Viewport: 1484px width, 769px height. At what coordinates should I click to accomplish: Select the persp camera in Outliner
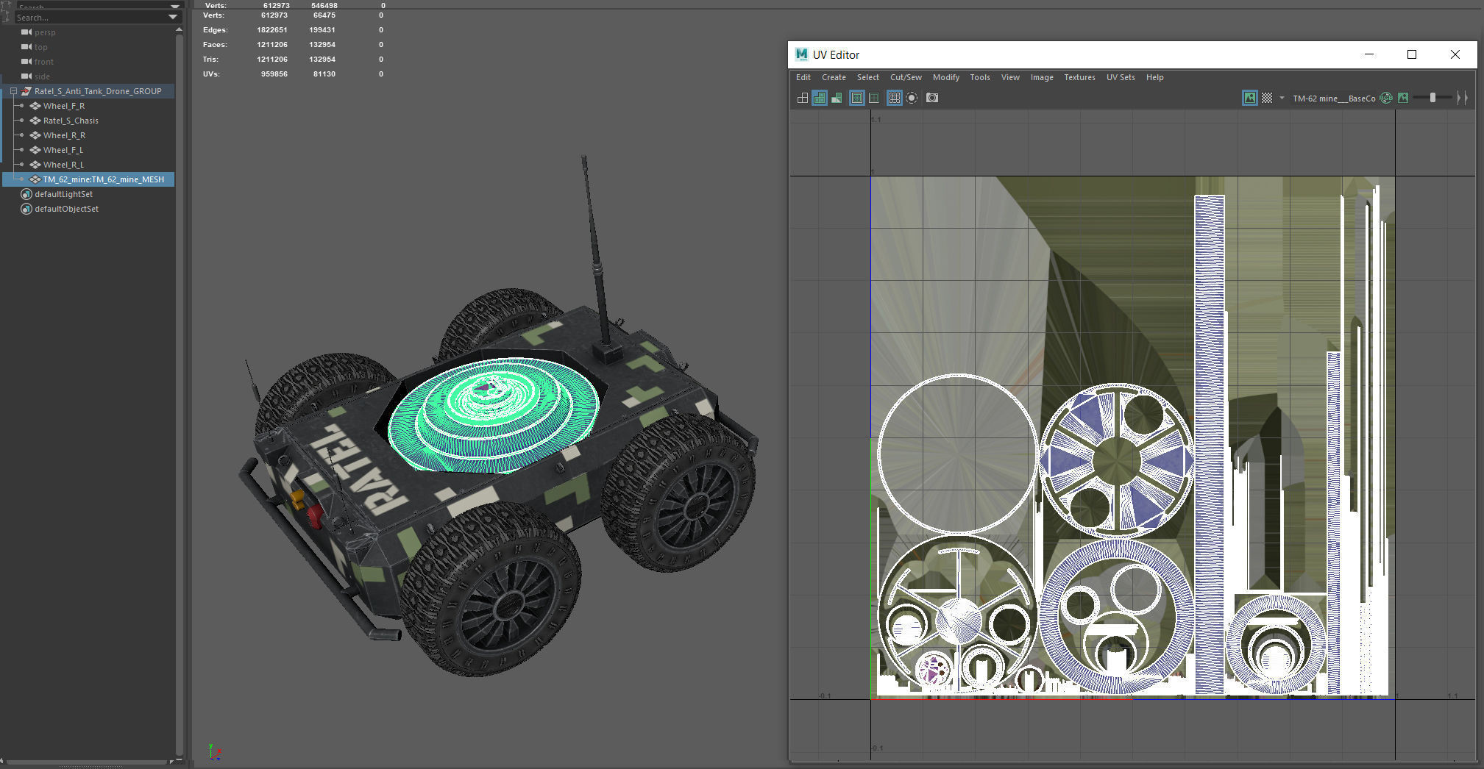coord(44,32)
